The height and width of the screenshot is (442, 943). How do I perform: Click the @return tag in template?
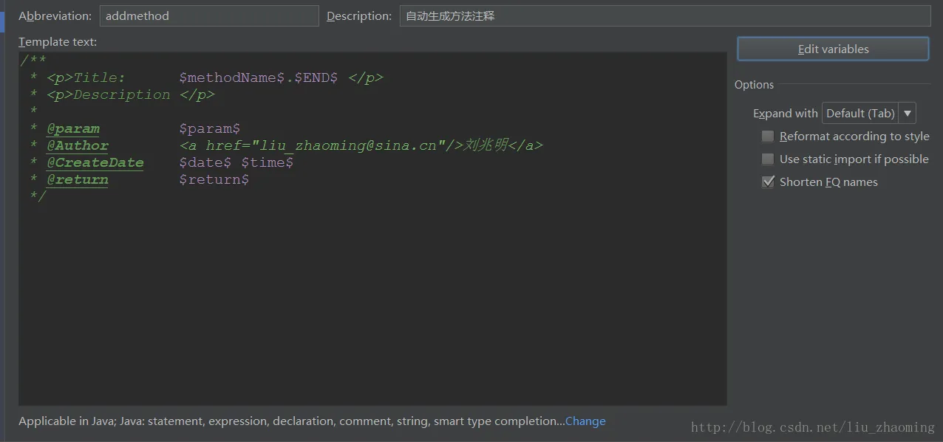78,179
